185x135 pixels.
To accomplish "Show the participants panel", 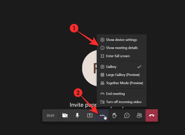I will [x=139, y=115].
